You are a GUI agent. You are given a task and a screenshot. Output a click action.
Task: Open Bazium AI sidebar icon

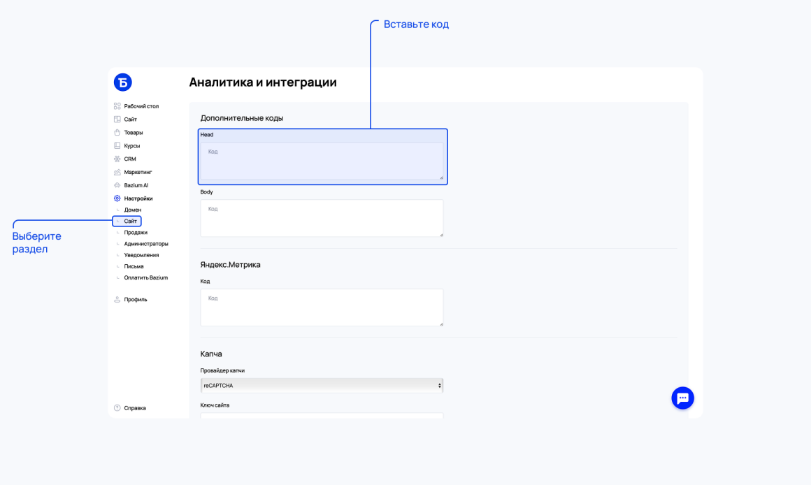pyautogui.click(x=117, y=185)
